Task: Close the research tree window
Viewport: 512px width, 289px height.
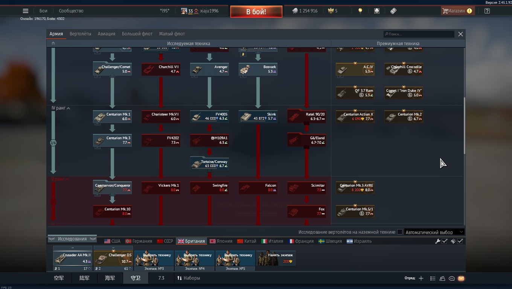Action: pyautogui.click(x=460, y=34)
